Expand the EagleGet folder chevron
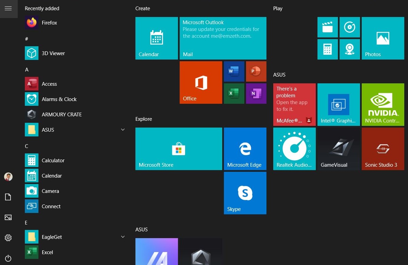The width and height of the screenshot is (408, 265). point(123,237)
